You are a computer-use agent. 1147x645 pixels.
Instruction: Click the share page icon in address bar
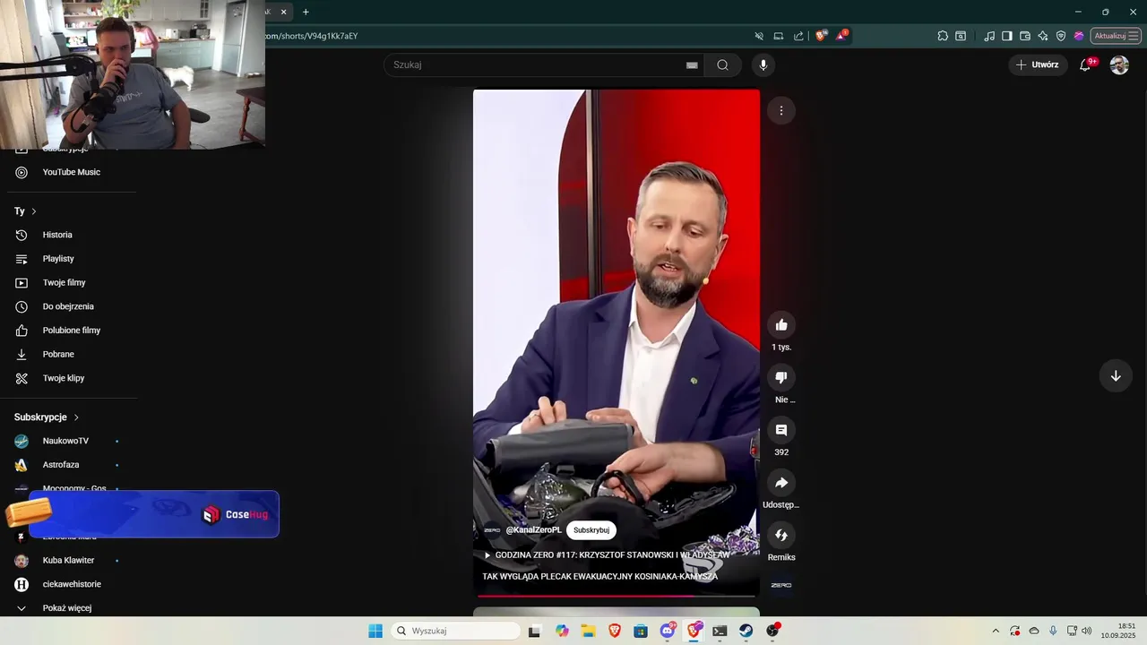coord(798,36)
